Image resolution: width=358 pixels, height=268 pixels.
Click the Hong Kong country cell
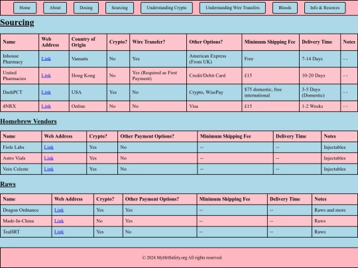[x=88, y=75]
